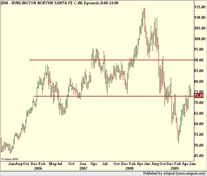
Task: Click the May month label on time axis
Action: pos(53,164)
